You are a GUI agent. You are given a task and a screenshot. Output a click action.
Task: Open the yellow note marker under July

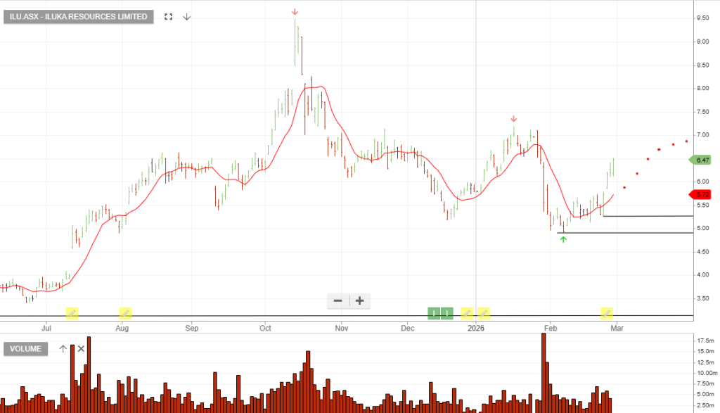pyautogui.click(x=72, y=313)
